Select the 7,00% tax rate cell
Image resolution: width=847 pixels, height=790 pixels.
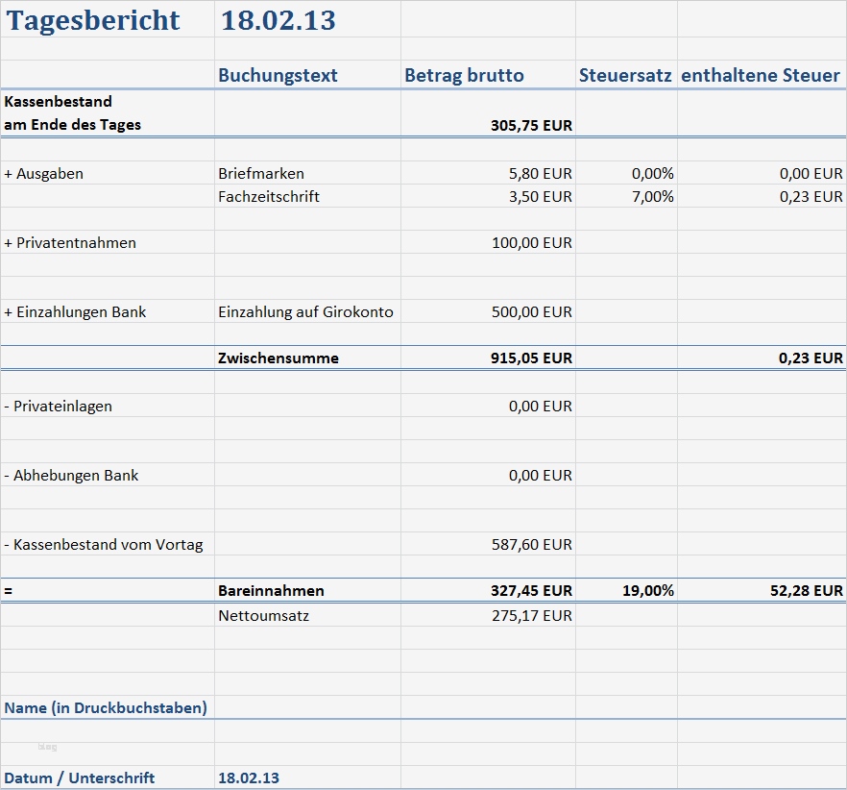click(x=652, y=196)
